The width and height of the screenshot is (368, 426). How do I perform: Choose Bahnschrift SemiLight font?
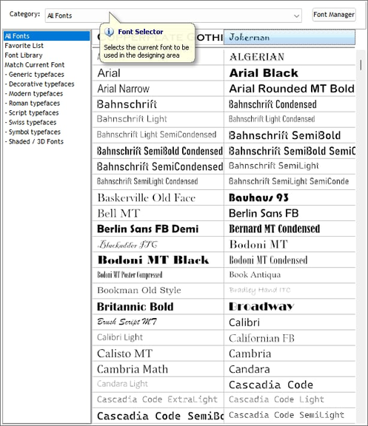[290, 166]
